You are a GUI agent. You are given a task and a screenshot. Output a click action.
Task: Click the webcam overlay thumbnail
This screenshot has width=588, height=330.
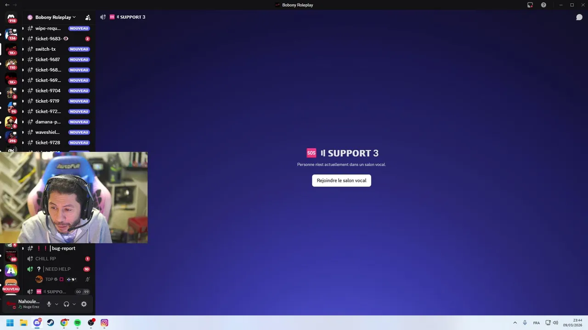[73, 198]
